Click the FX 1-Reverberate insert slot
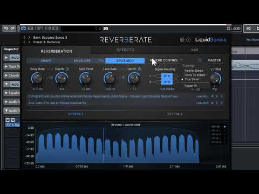 pos(13,125)
